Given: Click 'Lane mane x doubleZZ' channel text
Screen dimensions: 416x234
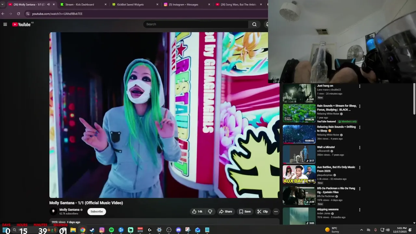Looking at the screenshot, I should (x=329, y=90).
